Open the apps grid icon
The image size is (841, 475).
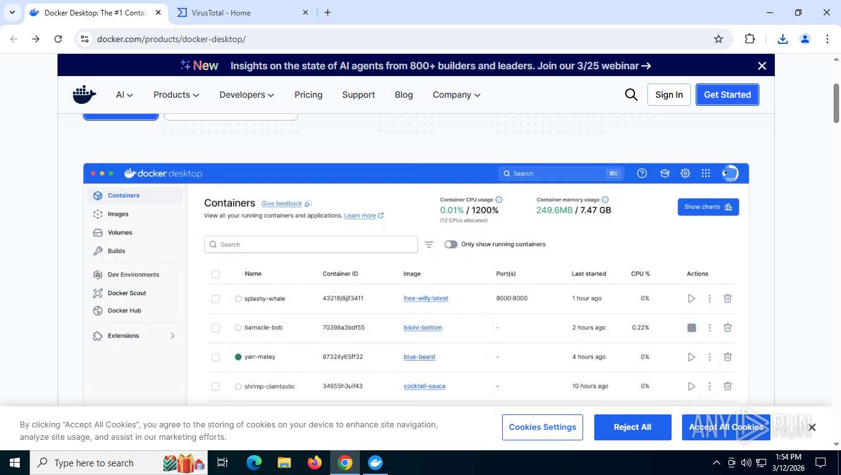[x=706, y=174]
